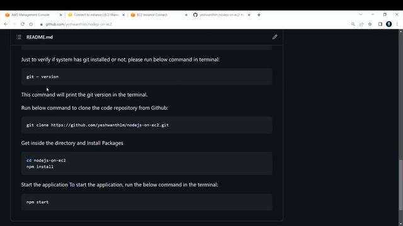Click the 'Start the application' paragraph
The height and width of the screenshot is (226, 403).
(120, 185)
